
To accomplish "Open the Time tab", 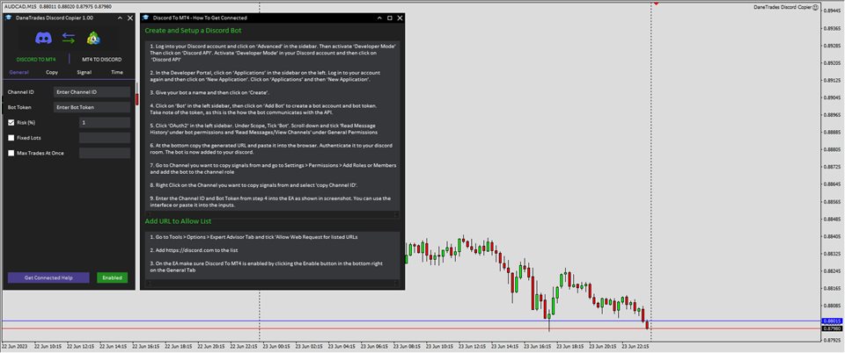I will coord(117,72).
